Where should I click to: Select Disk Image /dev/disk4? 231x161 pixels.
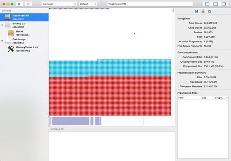(24, 41)
